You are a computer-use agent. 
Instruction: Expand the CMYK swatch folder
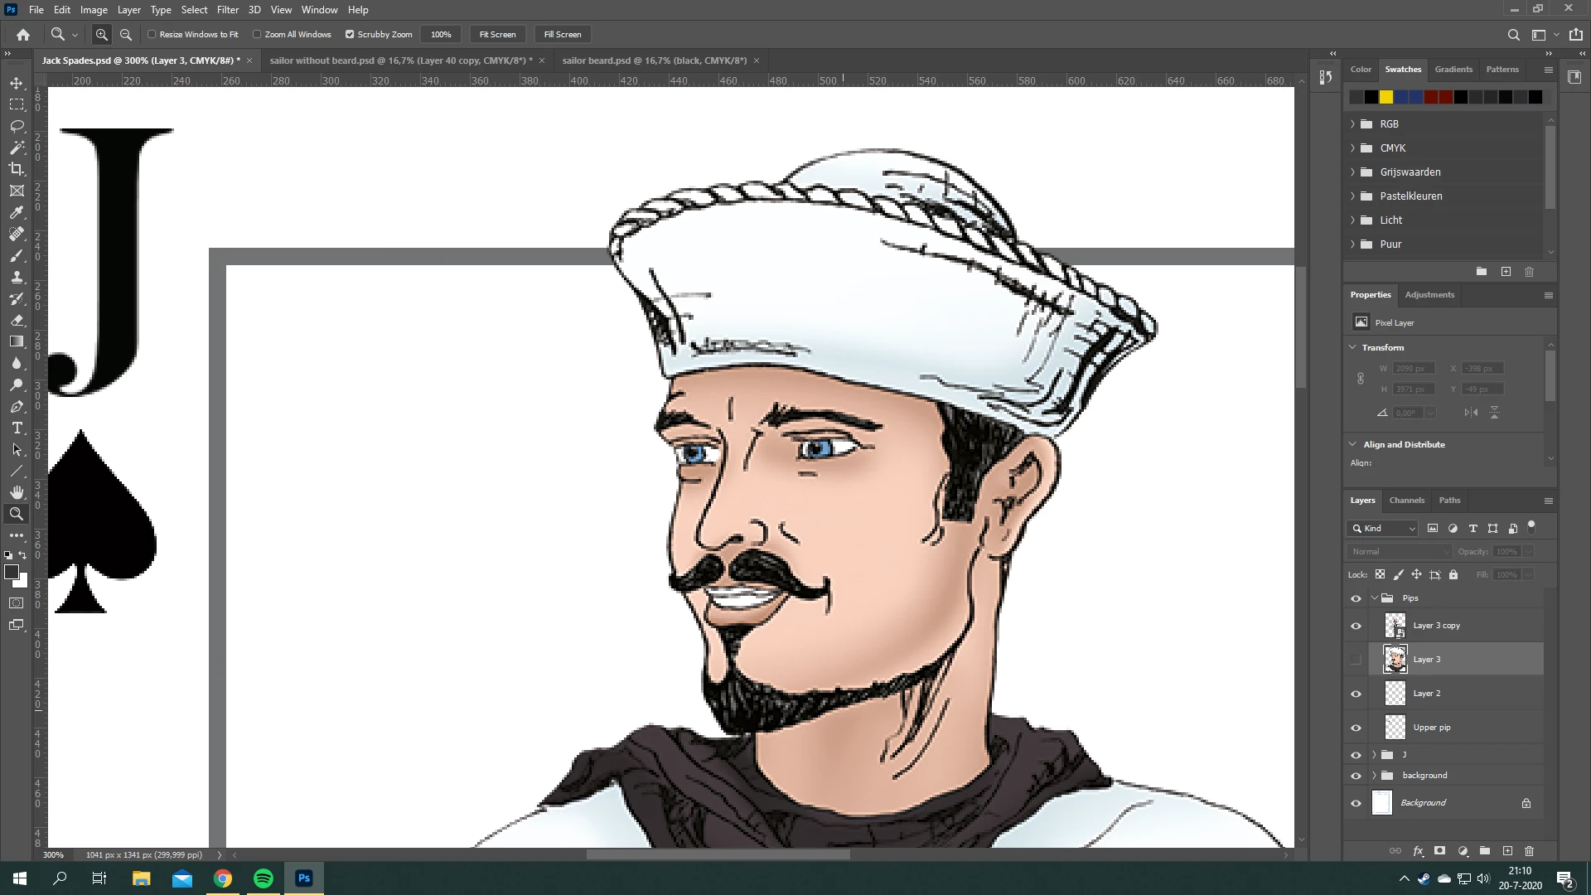(1353, 148)
